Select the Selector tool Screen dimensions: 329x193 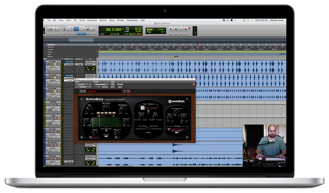click(x=76, y=29)
